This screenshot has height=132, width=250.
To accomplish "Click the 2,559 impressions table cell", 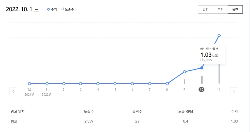I will [x=89, y=121].
